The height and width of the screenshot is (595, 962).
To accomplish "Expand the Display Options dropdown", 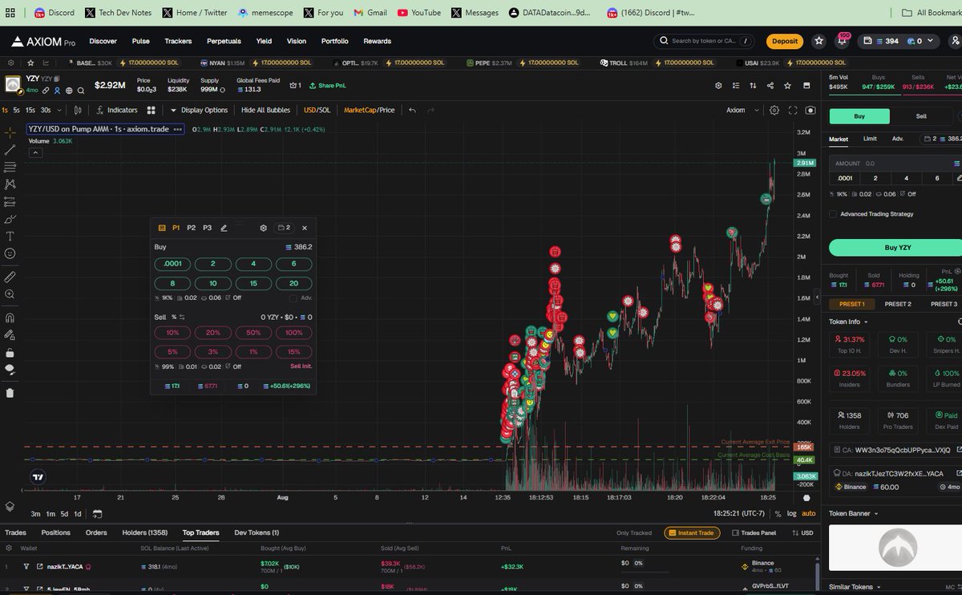I will click(x=199, y=110).
